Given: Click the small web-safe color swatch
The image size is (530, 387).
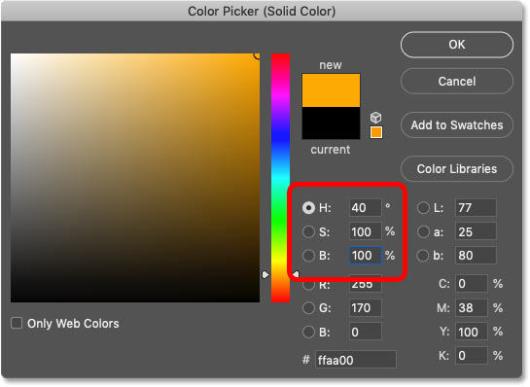Looking at the screenshot, I should [x=376, y=132].
